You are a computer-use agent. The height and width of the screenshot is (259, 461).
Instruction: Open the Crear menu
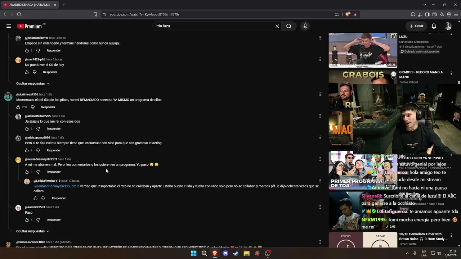tap(416, 26)
